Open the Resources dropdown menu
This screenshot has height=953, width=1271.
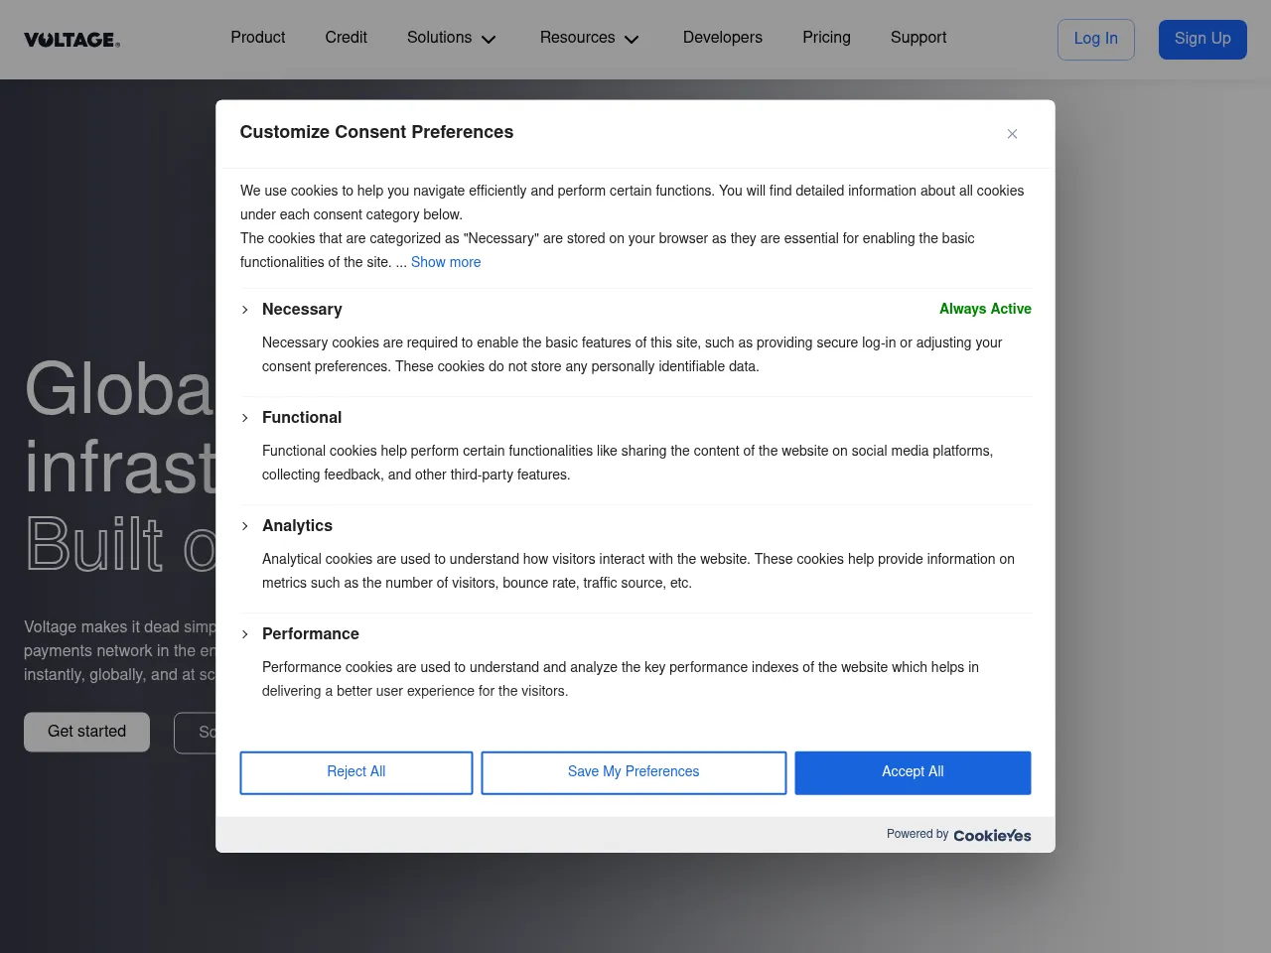tap(589, 38)
